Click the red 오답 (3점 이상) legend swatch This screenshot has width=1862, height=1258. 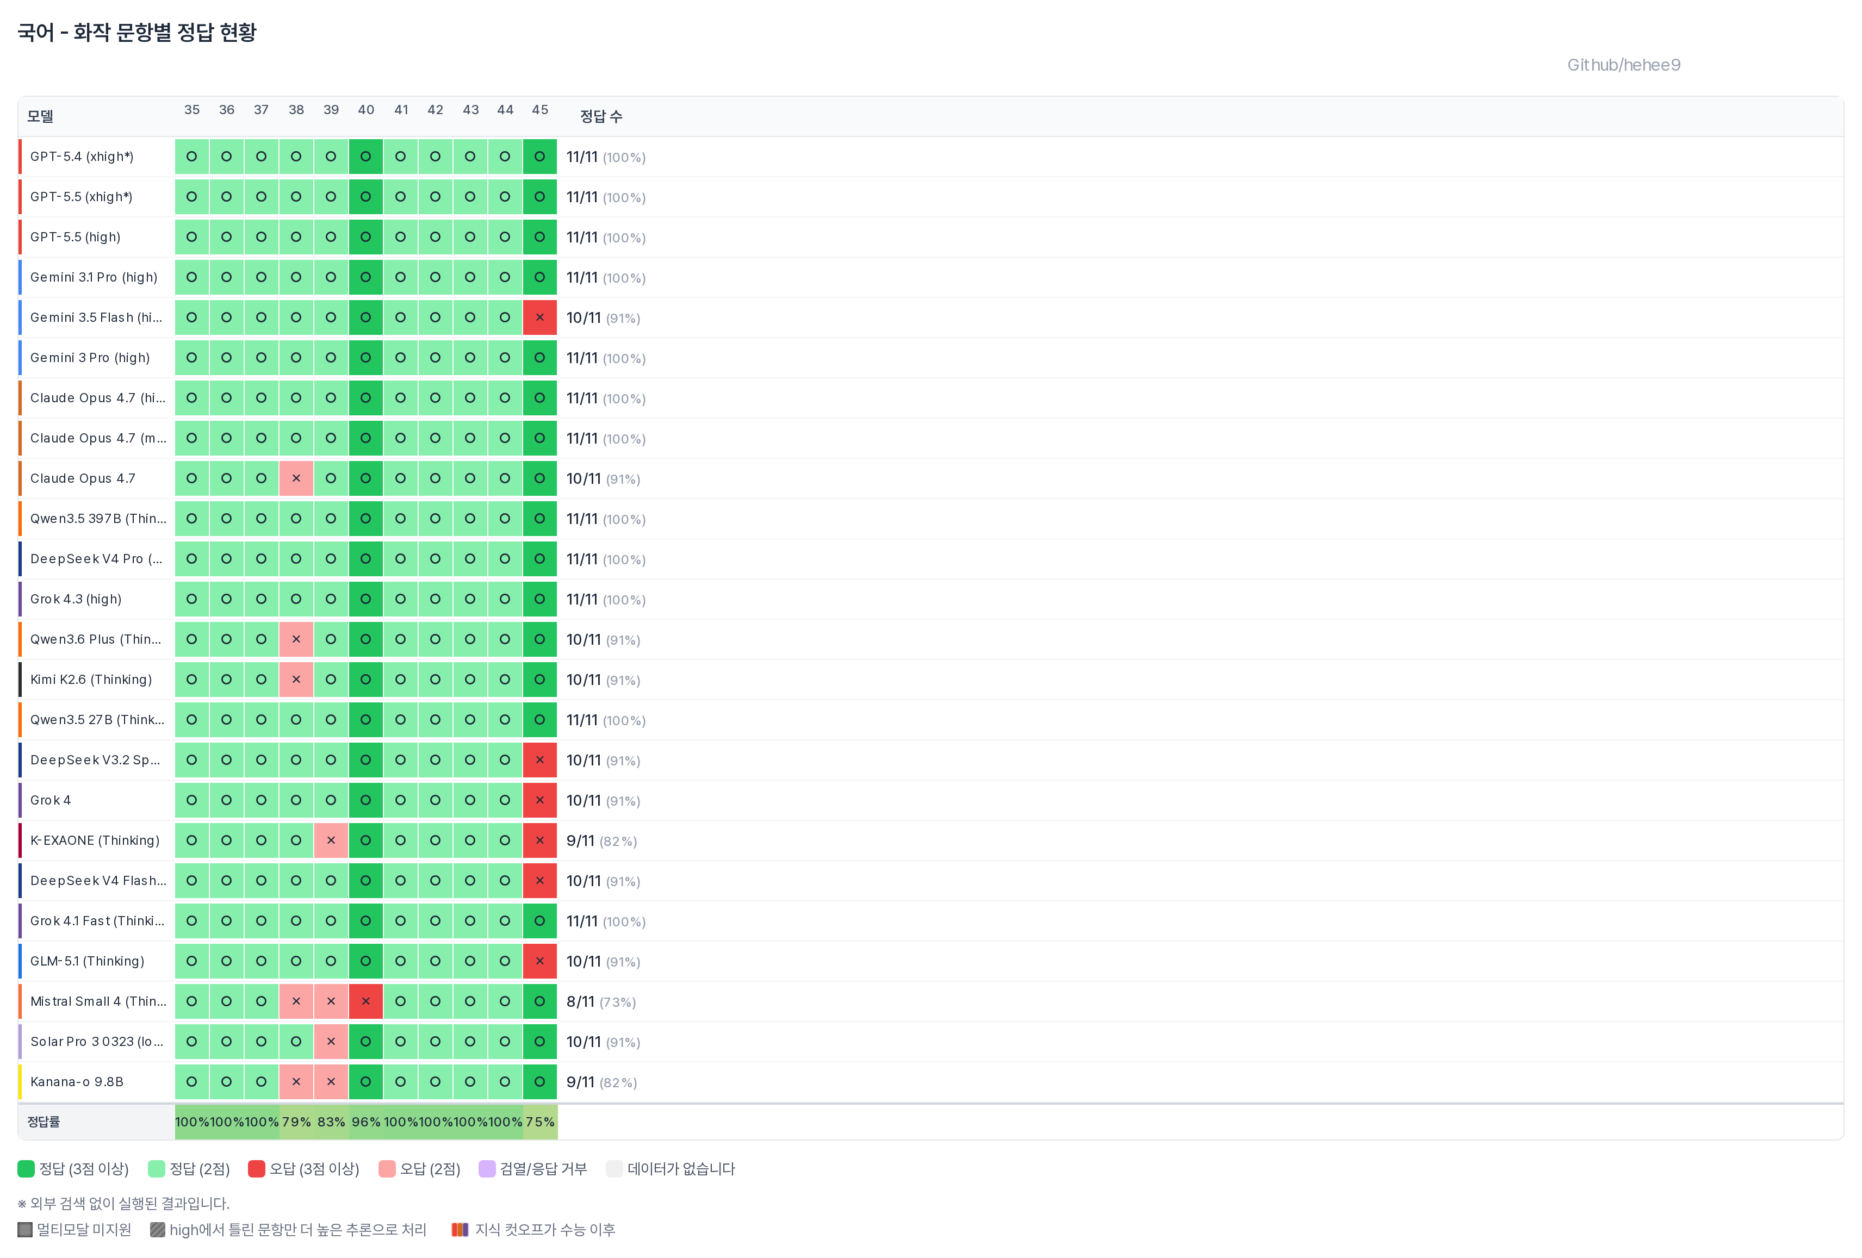[x=256, y=1169]
